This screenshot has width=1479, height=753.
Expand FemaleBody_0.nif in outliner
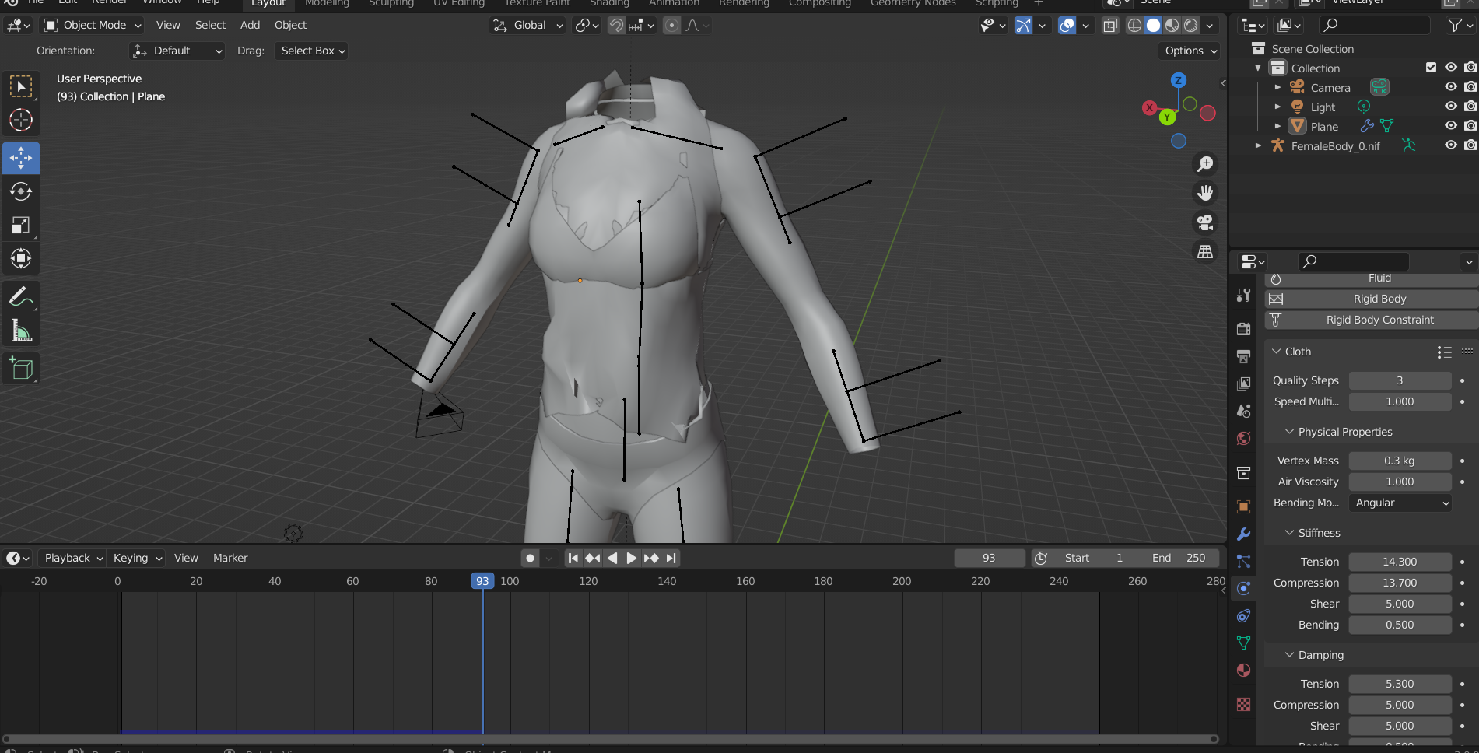tap(1258, 145)
